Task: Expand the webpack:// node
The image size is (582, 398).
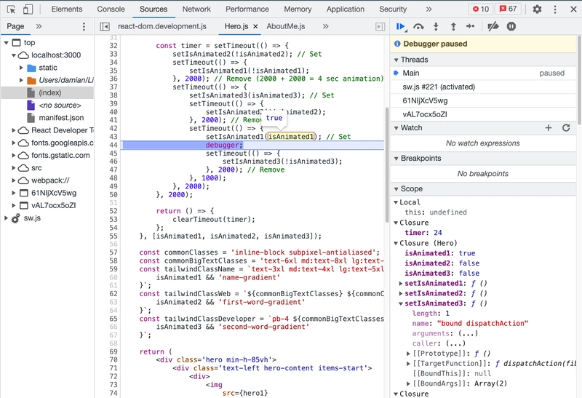Action: pos(14,180)
